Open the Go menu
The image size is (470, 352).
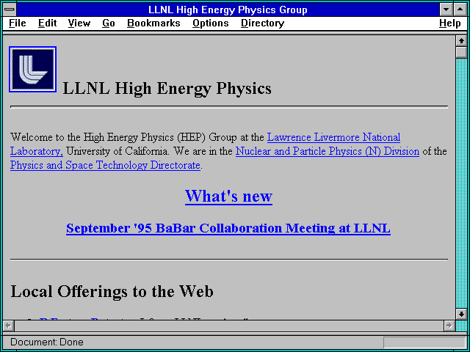tap(109, 23)
